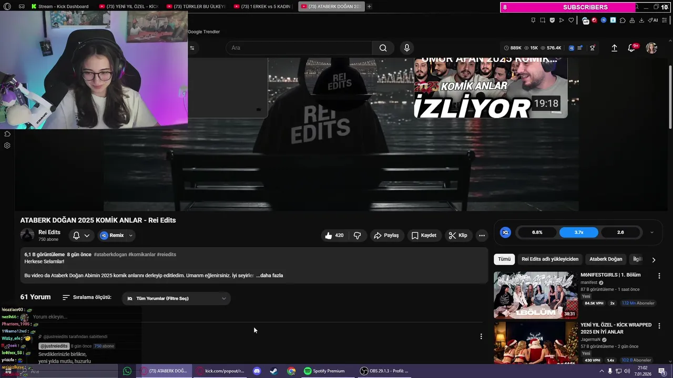This screenshot has height=378, width=673.
Task: Open Discord from the taskbar
Action: (257, 371)
